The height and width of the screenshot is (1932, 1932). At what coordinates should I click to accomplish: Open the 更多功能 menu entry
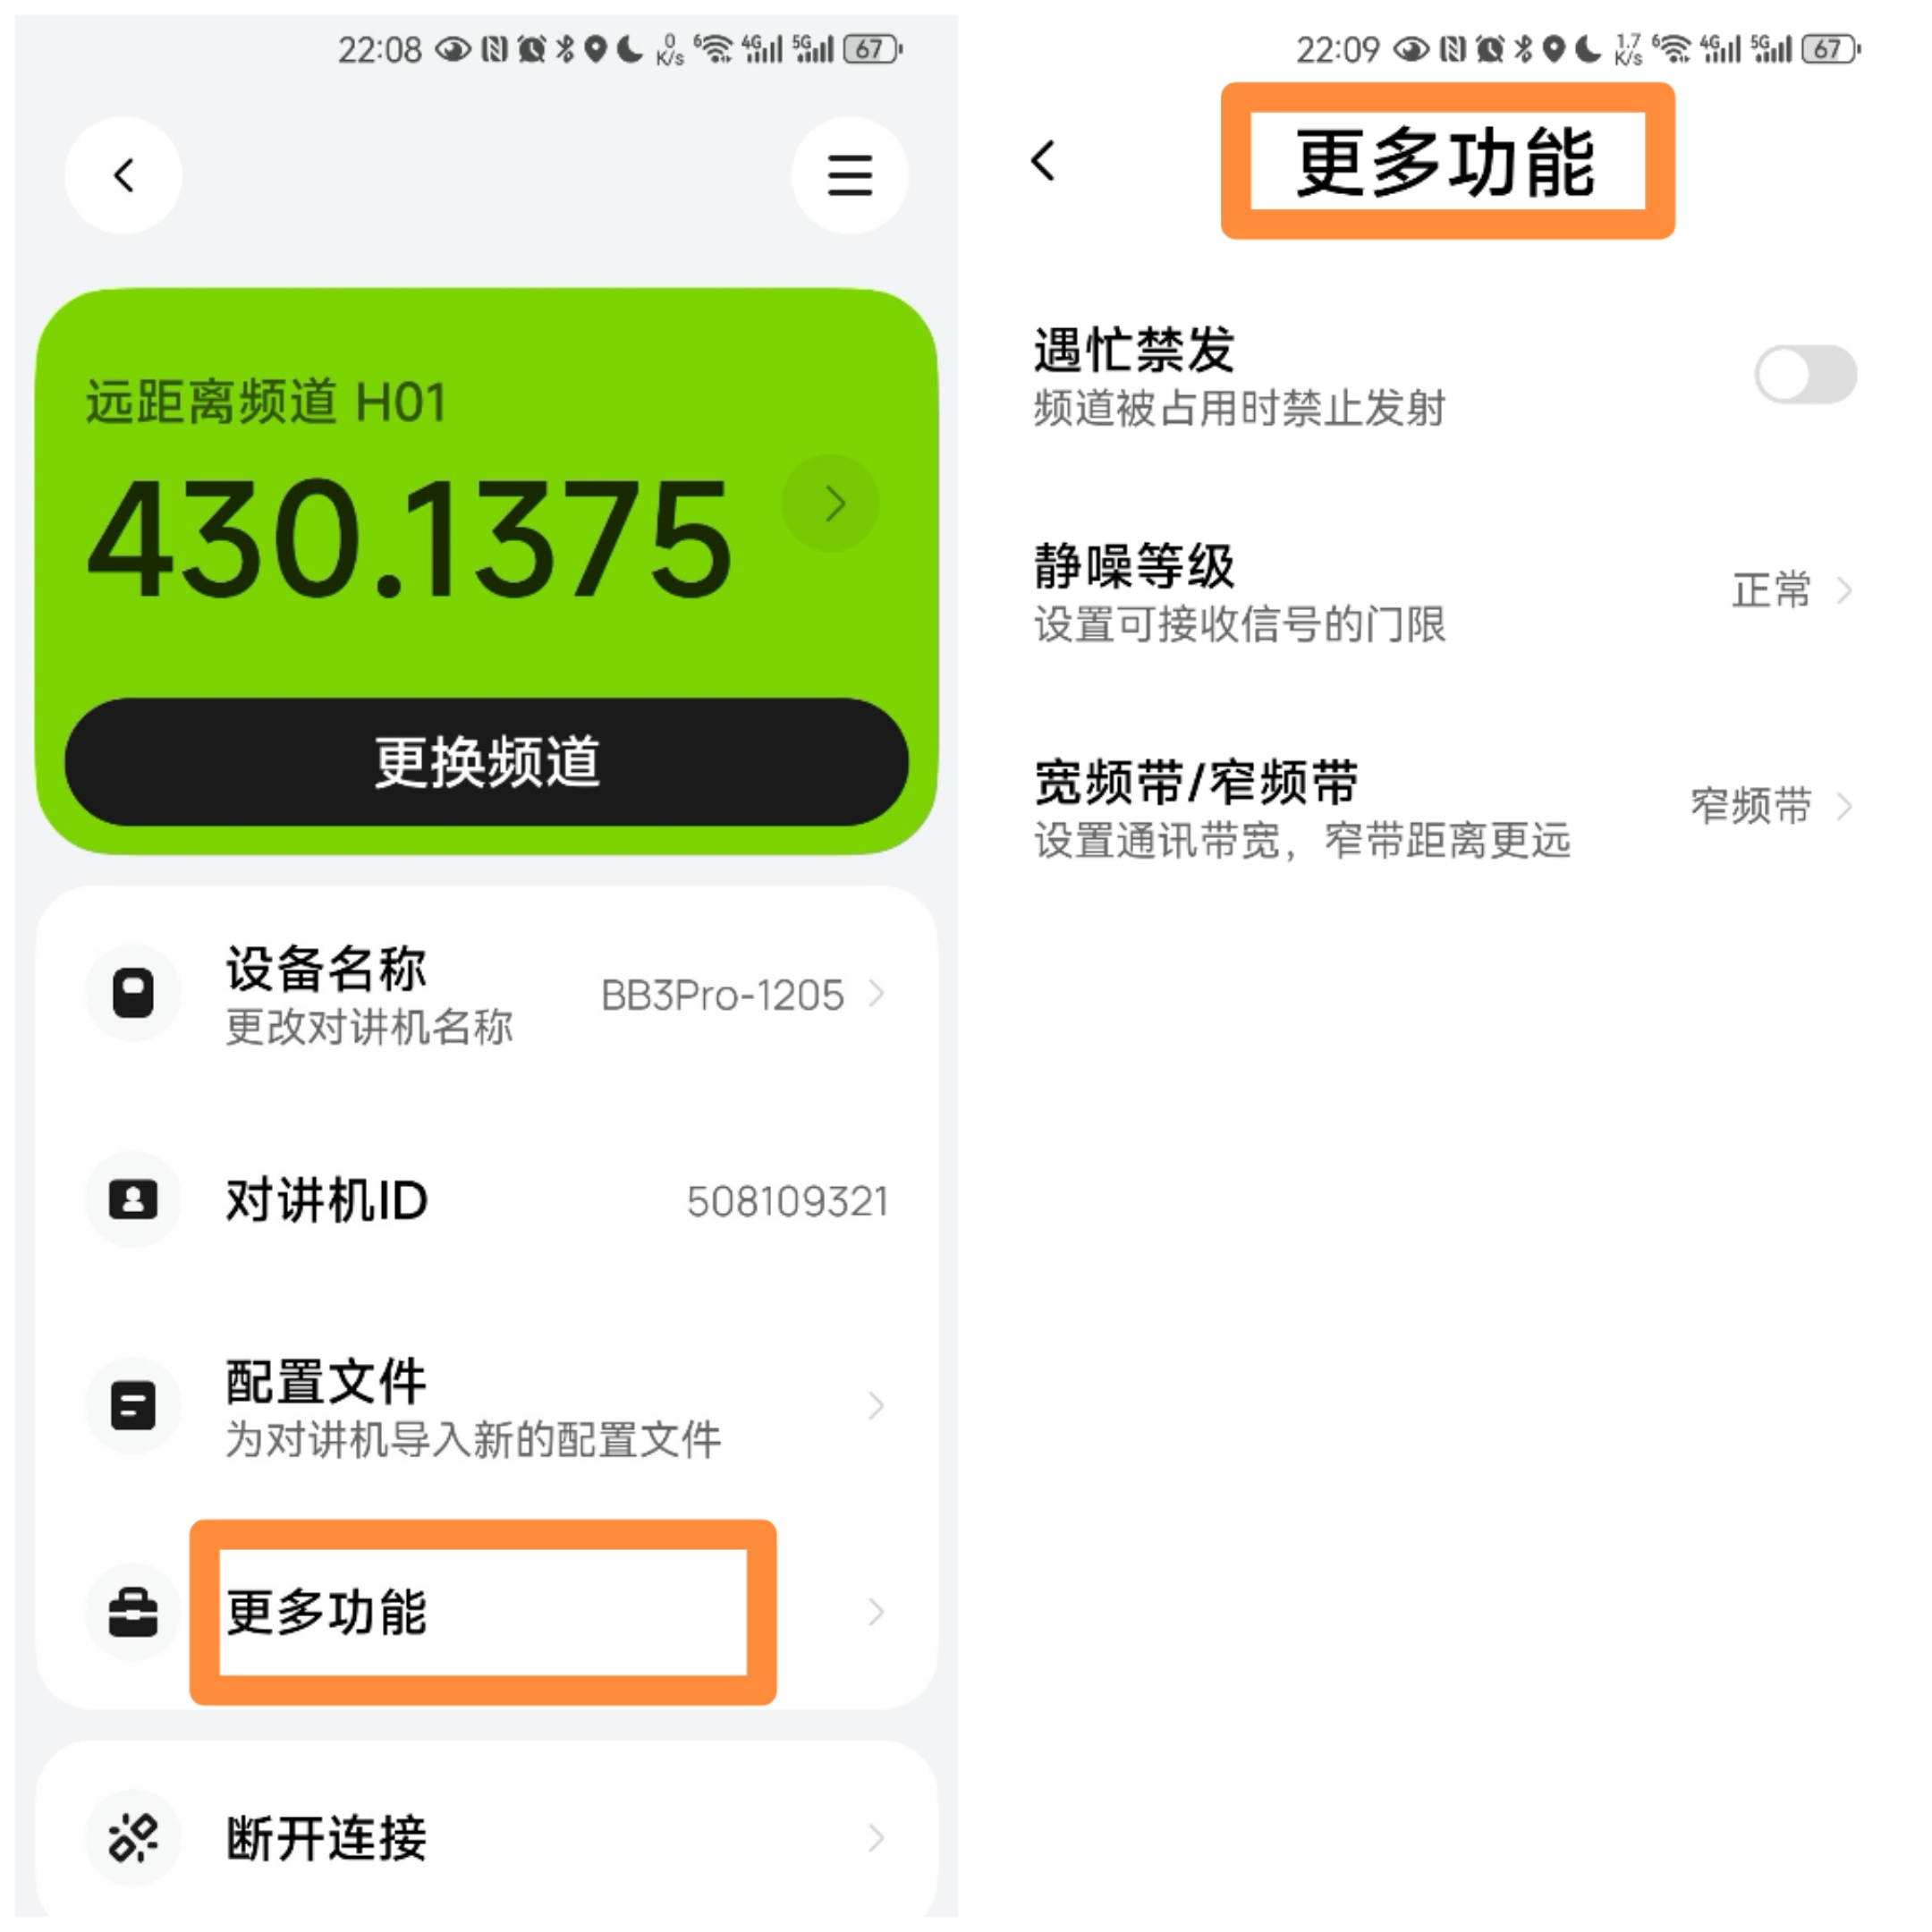coord(487,1611)
